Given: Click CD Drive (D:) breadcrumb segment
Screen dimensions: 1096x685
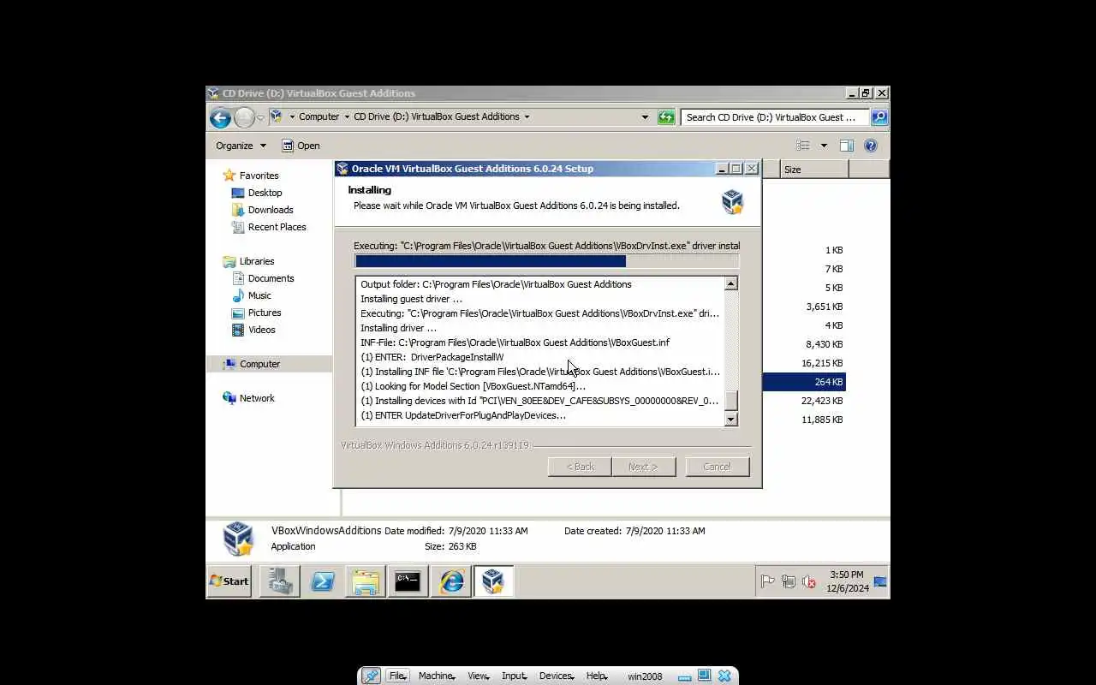Looking at the screenshot, I should [437, 116].
